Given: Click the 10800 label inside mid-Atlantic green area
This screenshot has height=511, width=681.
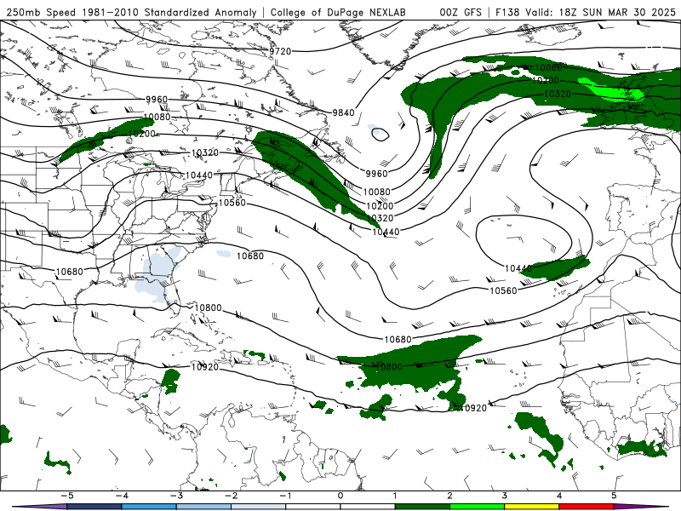Looking at the screenshot, I should point(389,367).
